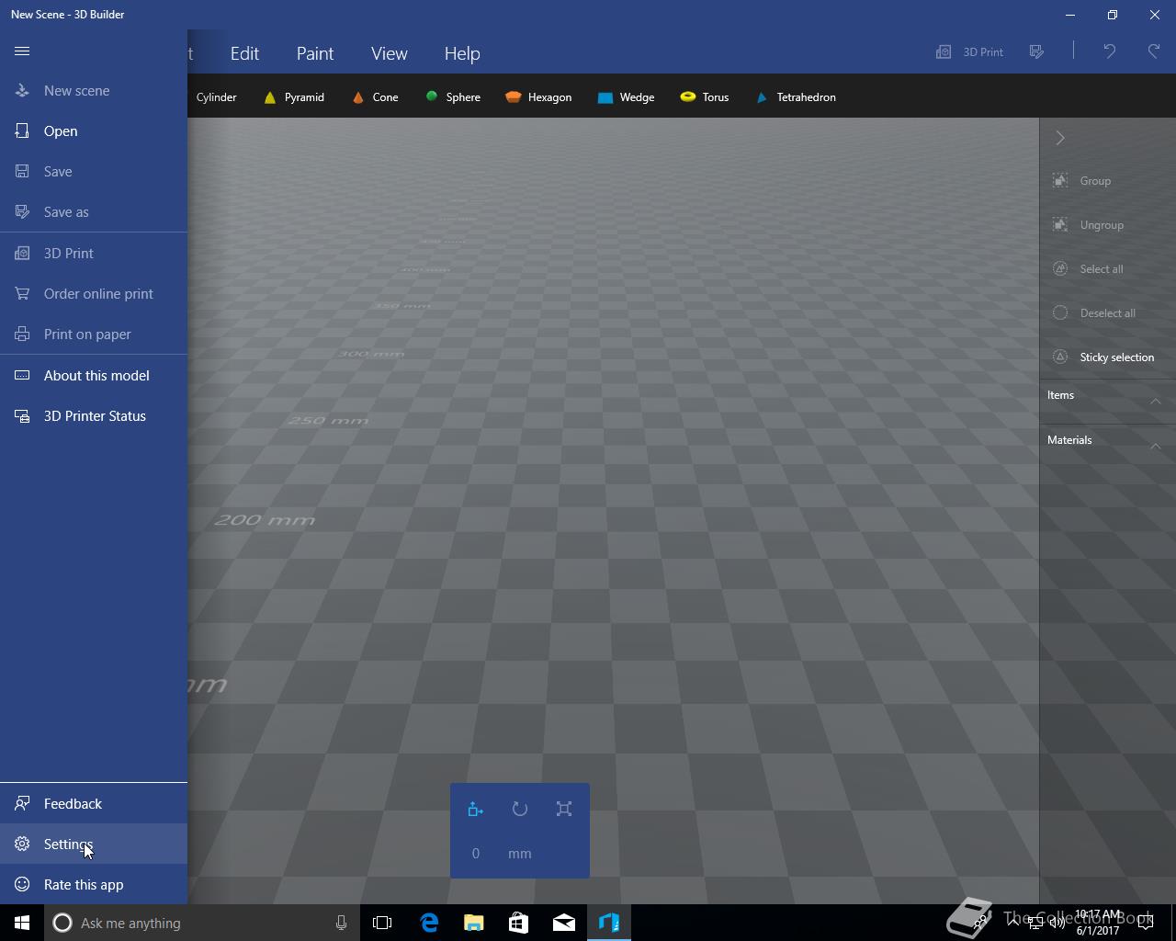Open Settings in side menu
The height and width of the screenshot is (941, 1176).
[94, 844]
